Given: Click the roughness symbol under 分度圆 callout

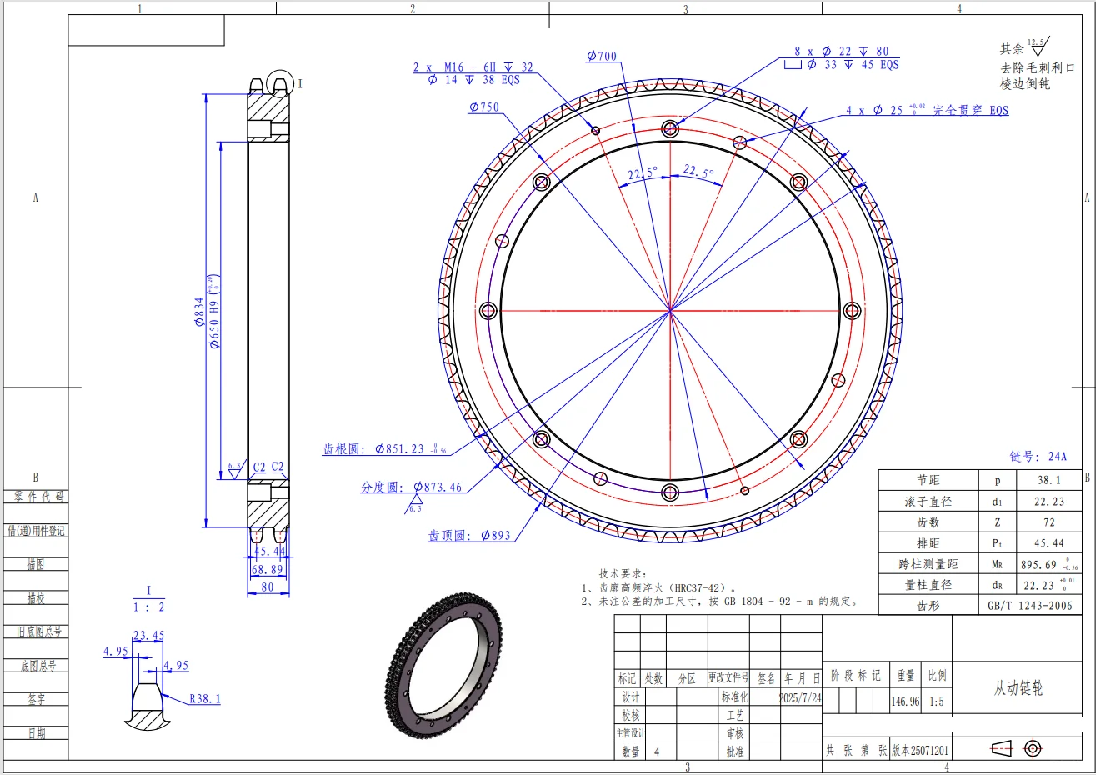Looking at the screenshot, I should pyautogui.click(x=414, y=504).
